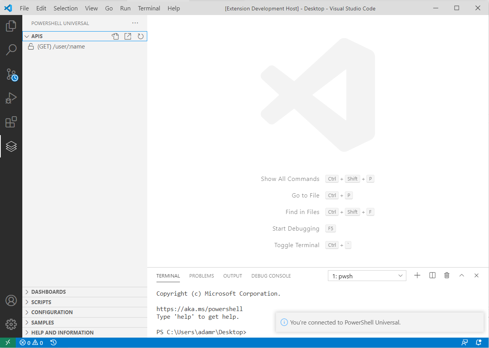Expand the SAMPLES section
The image size is (489, 348).
coord(85,323)
